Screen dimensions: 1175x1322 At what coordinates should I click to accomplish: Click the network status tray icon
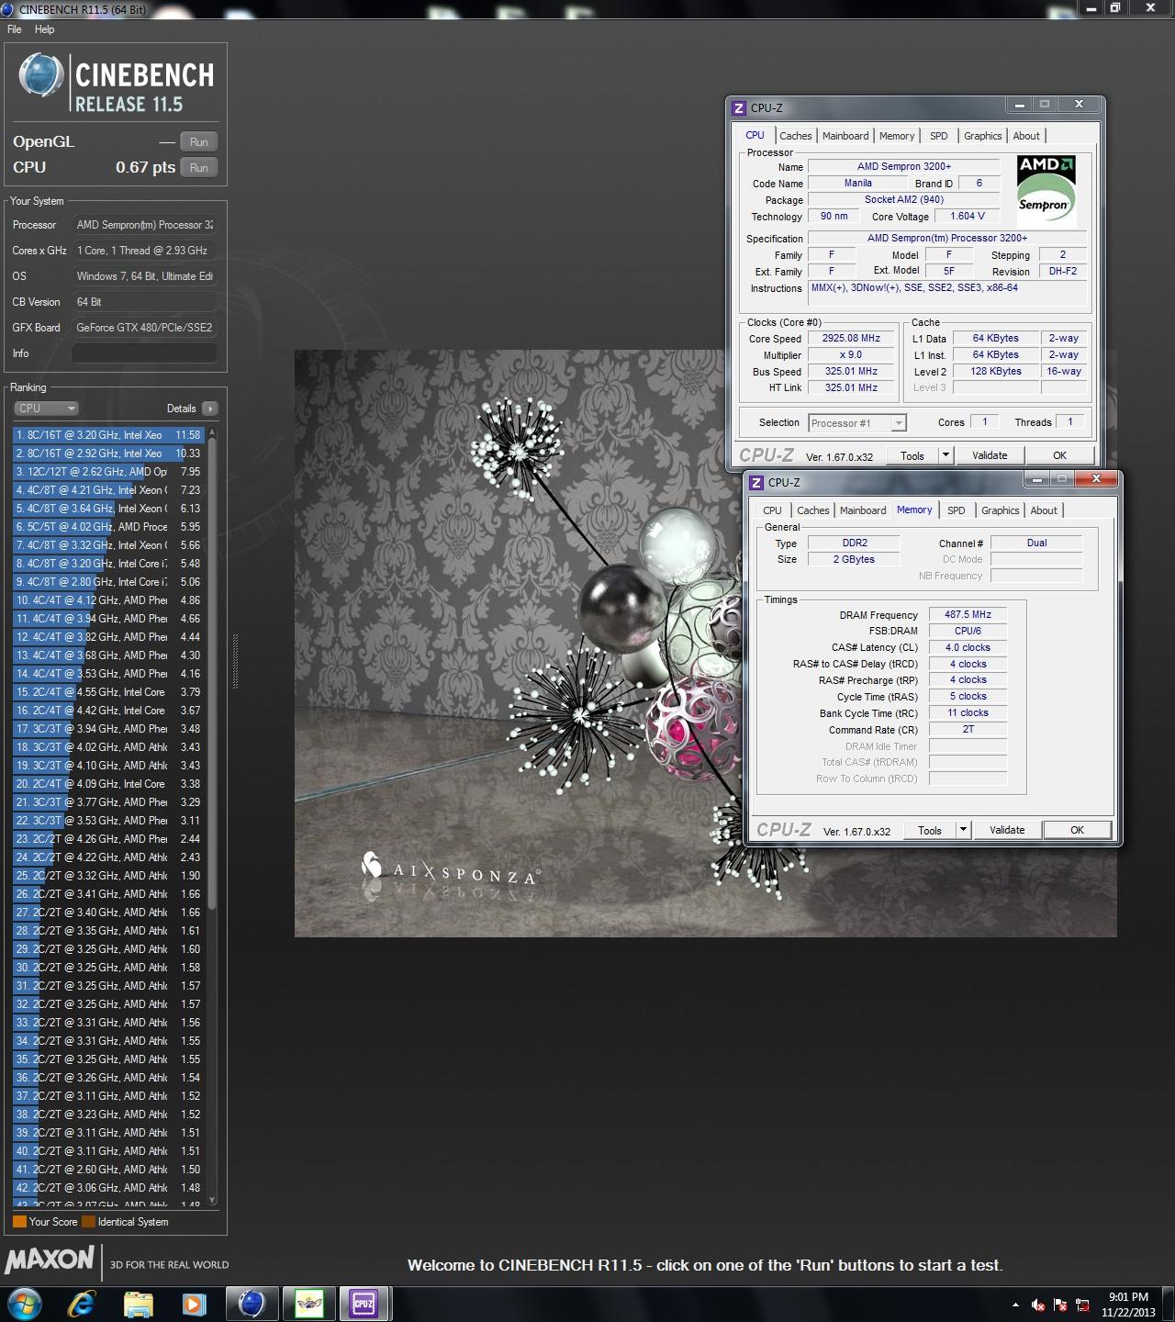pyautogui.click(x=1083, y=1305)
